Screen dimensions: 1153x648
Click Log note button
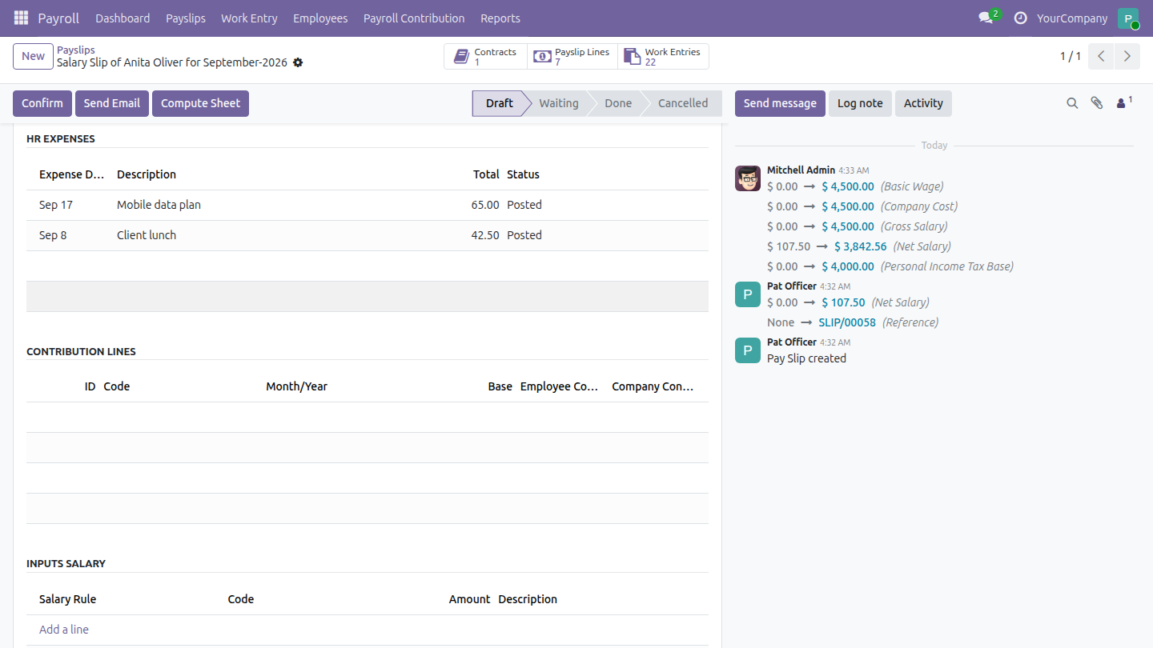pyautogui.click(x=860, y=103)
